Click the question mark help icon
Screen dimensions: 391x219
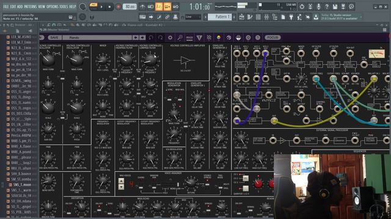click(x=327, y=7)
